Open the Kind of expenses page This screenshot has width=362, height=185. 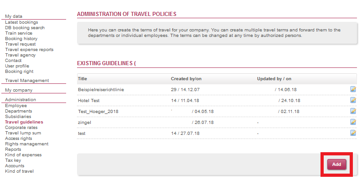(23, 155)
